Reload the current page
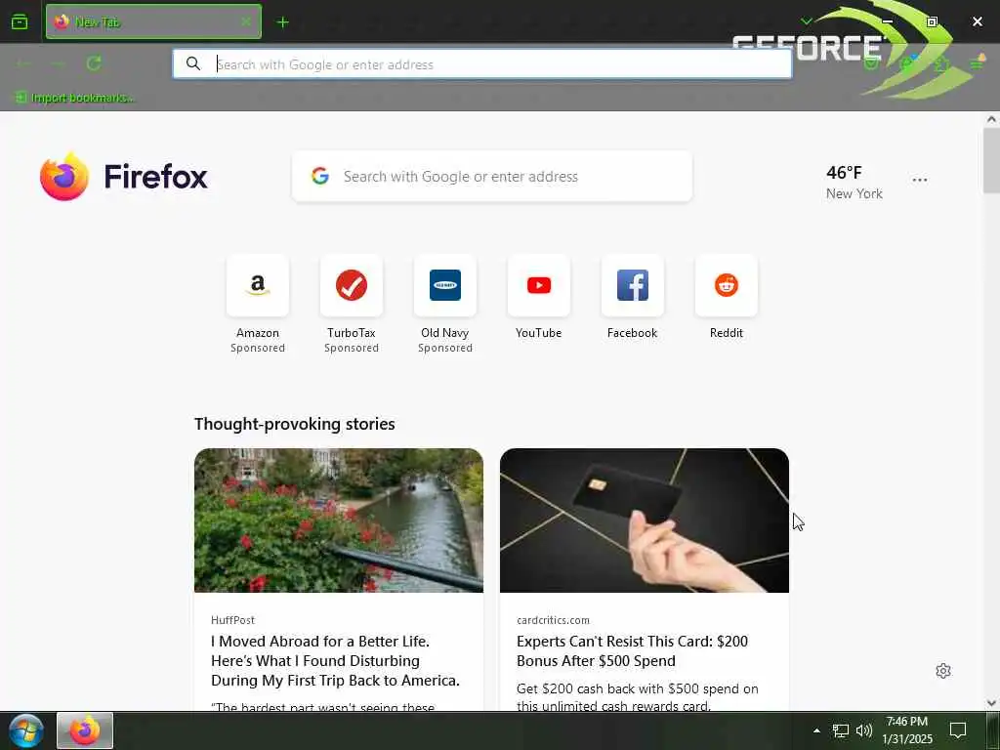This screenshot has height=750, width=1000. point(94,63)
